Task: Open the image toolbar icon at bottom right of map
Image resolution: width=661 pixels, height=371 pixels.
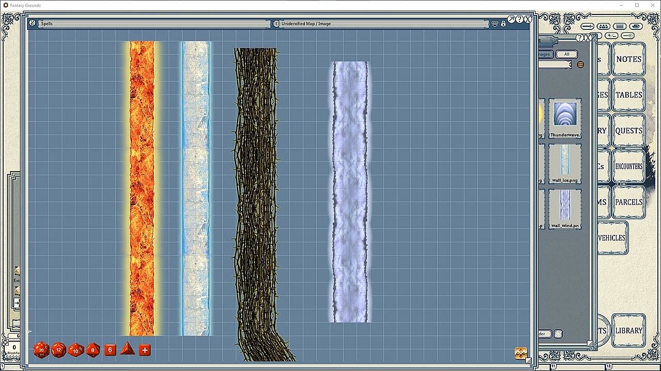Action: [x=521, y=353]
